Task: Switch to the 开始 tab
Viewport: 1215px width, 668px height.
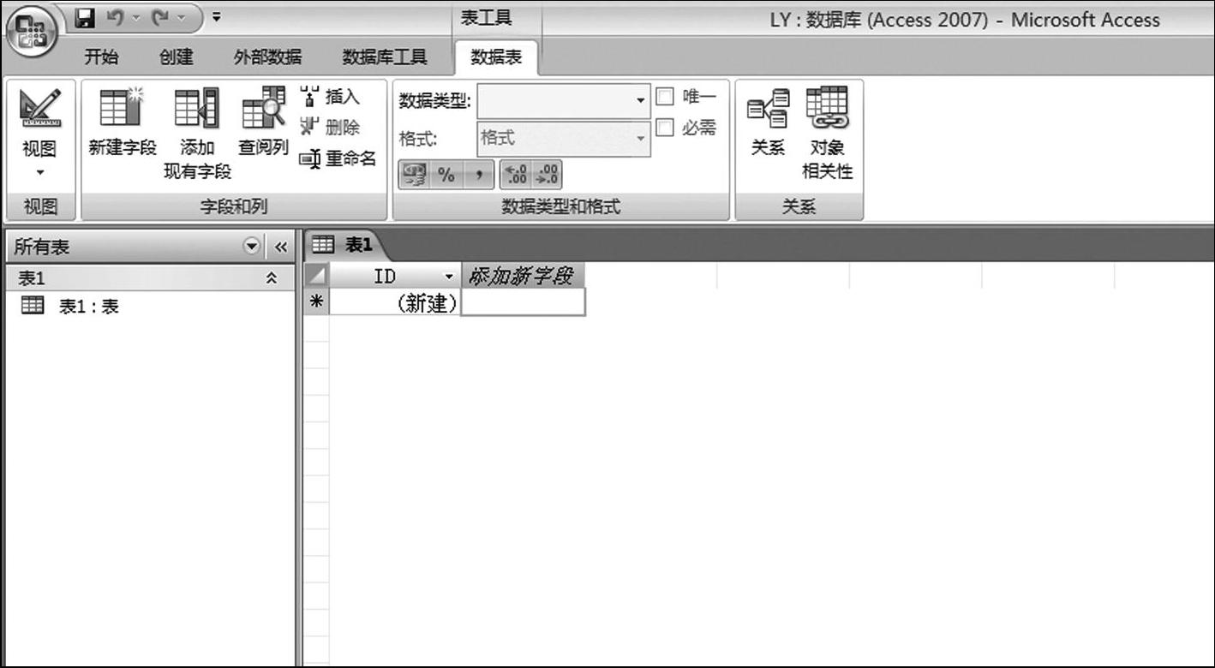Action: [x=102, y=57]
